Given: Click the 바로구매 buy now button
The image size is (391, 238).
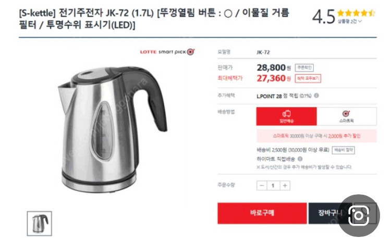Looking at the screenshot, I should click(x=262, y=213).
